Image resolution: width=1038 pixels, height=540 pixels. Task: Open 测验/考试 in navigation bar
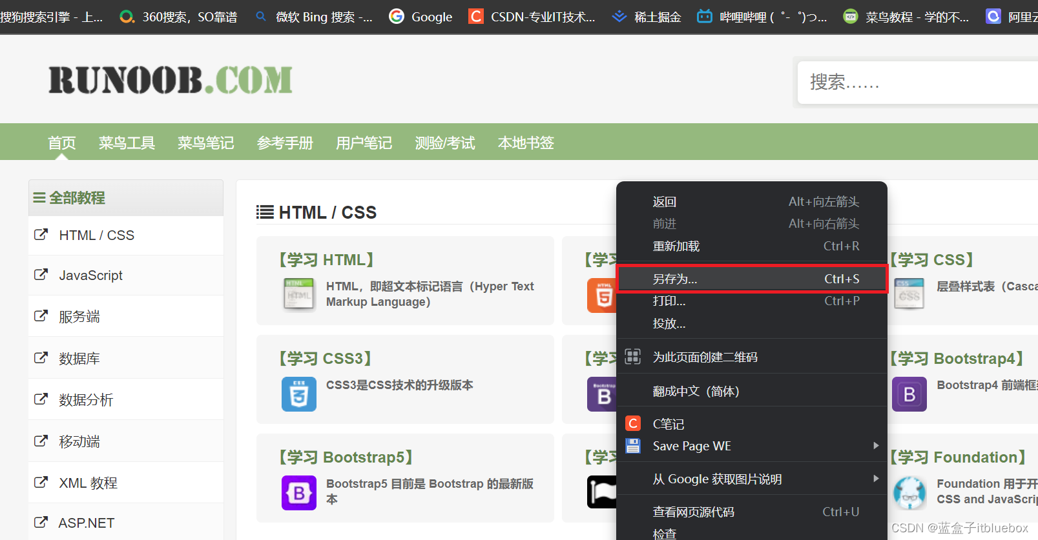pos(445,143)
